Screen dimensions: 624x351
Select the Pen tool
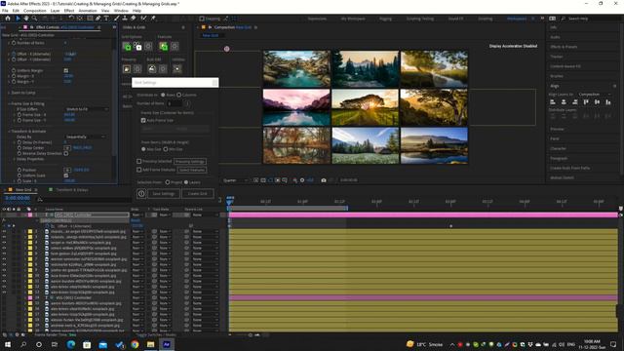coord(97,19)
